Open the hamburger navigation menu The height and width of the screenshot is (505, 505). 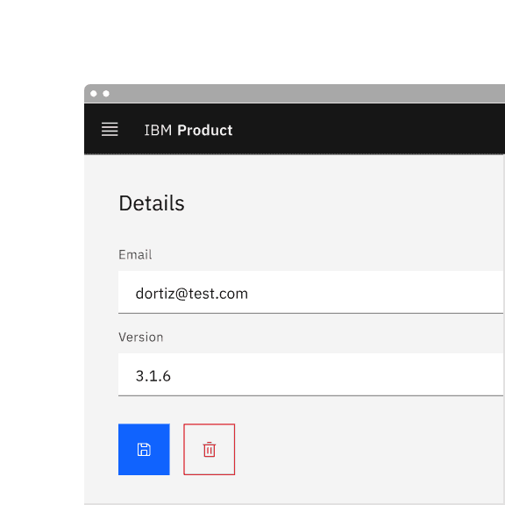[x=110, y=130]
